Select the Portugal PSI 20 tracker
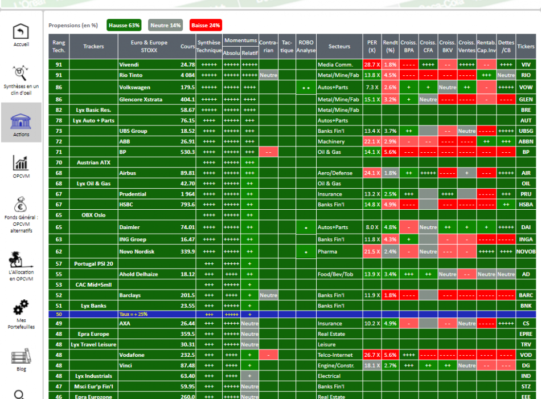 pos(93,263)
